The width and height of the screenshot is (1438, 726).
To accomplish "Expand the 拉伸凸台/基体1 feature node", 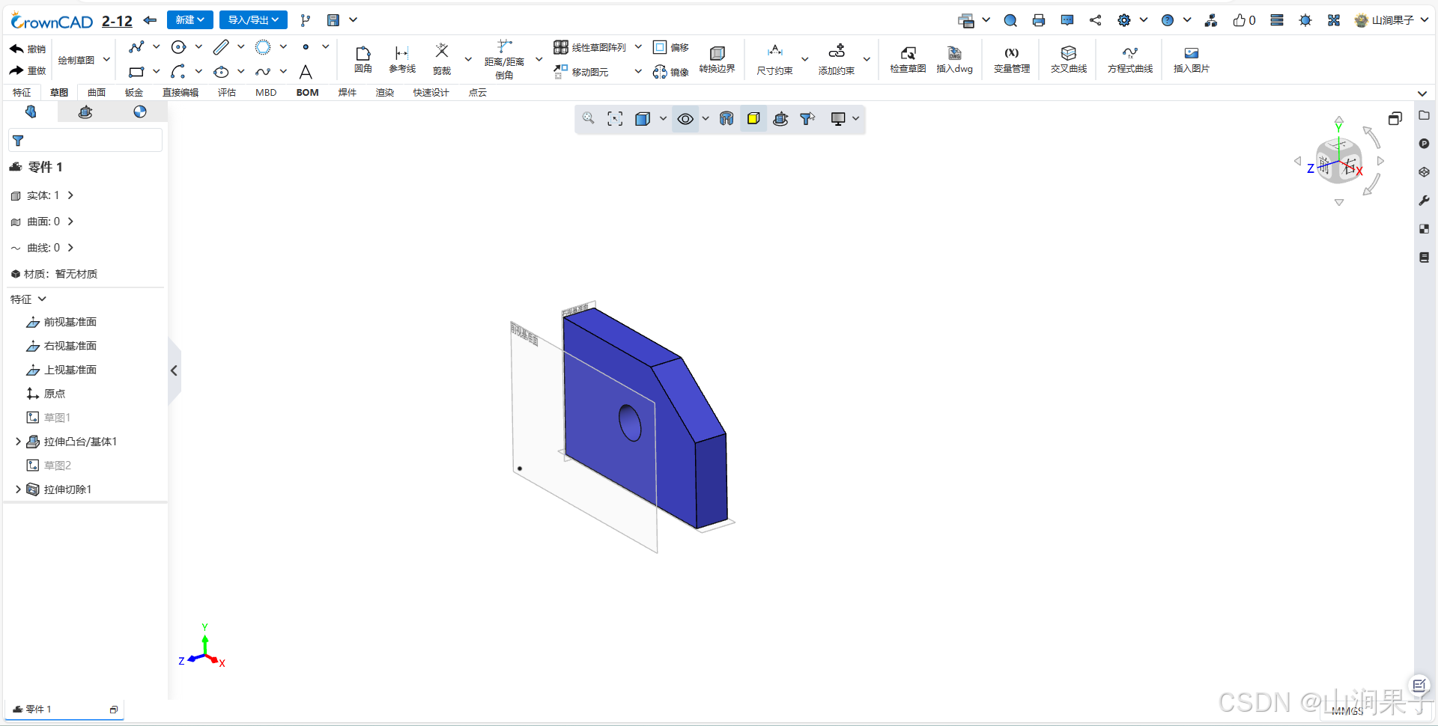I will pos(18,442).
